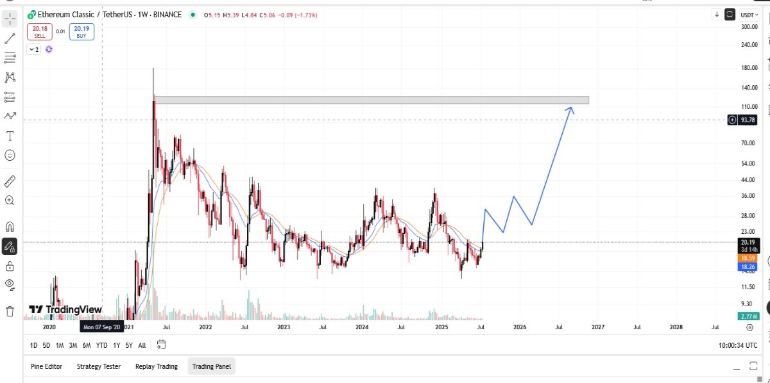
Task: Open the Fibonacci retracement tools
Action: coord(10,58)
